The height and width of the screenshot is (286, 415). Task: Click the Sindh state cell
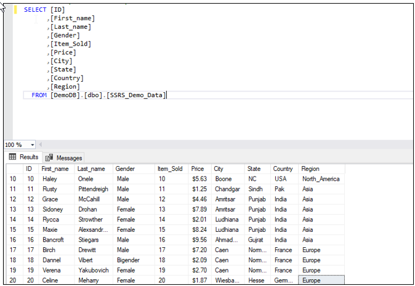point(257,189)
